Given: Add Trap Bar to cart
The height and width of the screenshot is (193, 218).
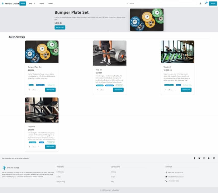Looking at the screenshot, I should pos(118,90).
